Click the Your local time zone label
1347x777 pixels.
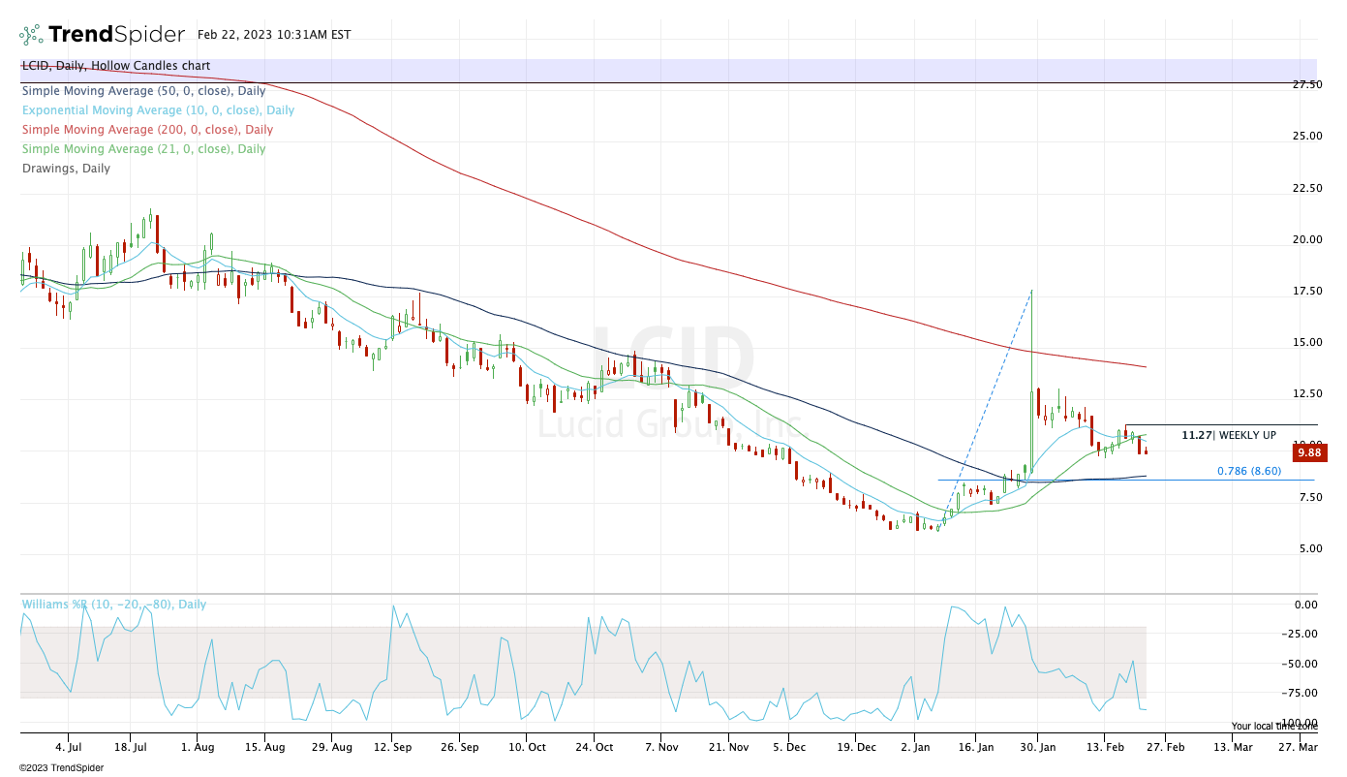point(1273,726)
